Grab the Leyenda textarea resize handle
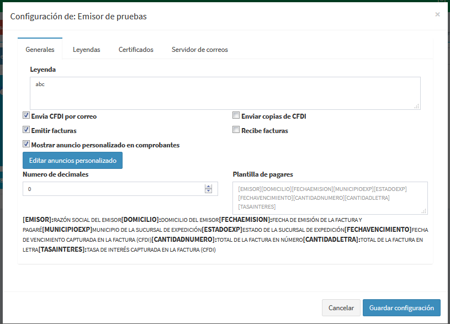The width and height of the screenshot is (450, 324). pos(417,106)
